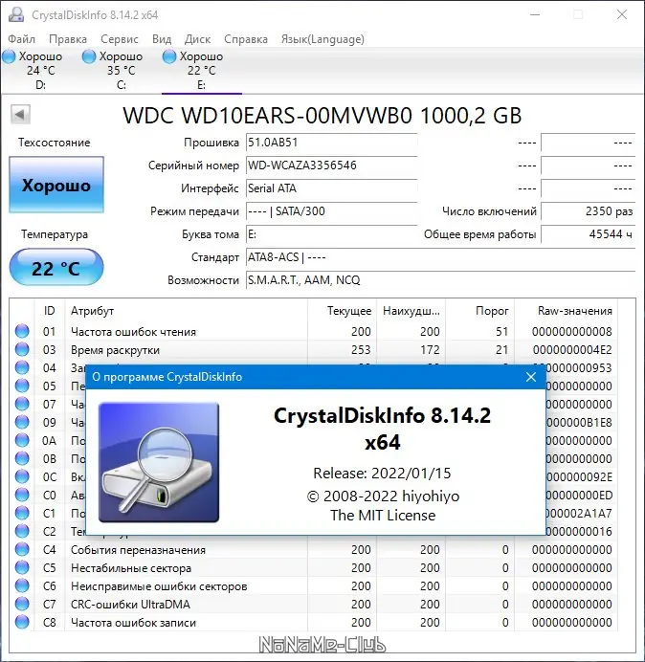The image size is (645, 662).
Task: Click the Хорошо health status button
Action: click(56, 185)
